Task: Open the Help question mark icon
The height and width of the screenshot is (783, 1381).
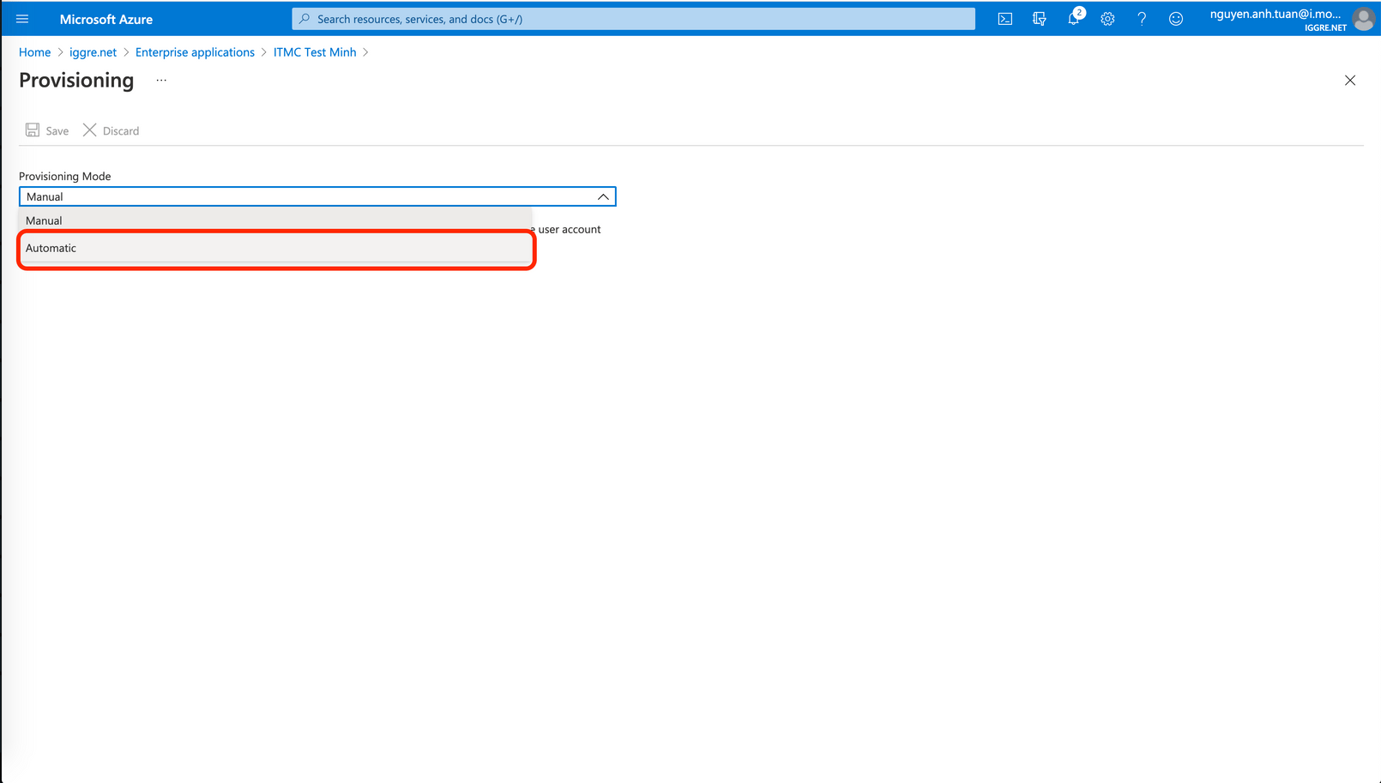Action: click(1142, 19)
